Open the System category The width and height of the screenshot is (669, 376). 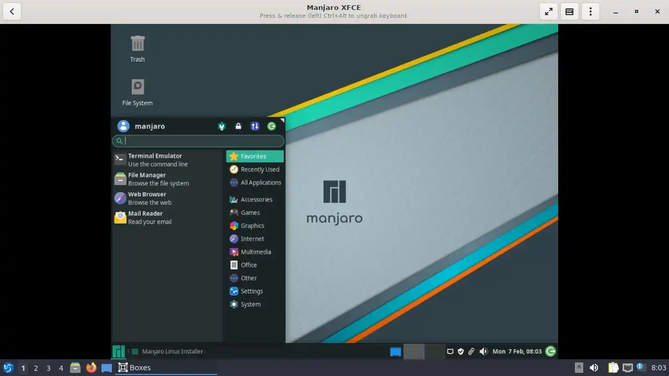pos(255,304)
